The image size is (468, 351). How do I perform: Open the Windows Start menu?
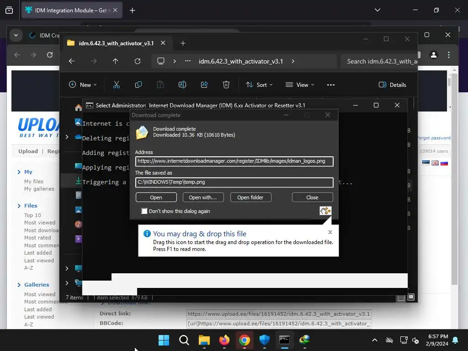coord(164,340)
